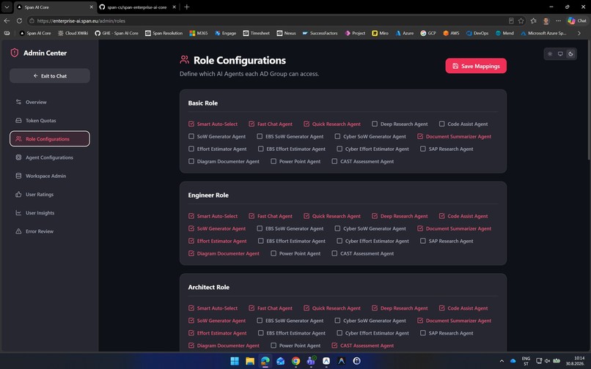Viewport: 591px width, 369px height.
Task: Switch to span-enterprise-ai-core GitHub tab
Action: pyautogui.click(x=138, y=7)
